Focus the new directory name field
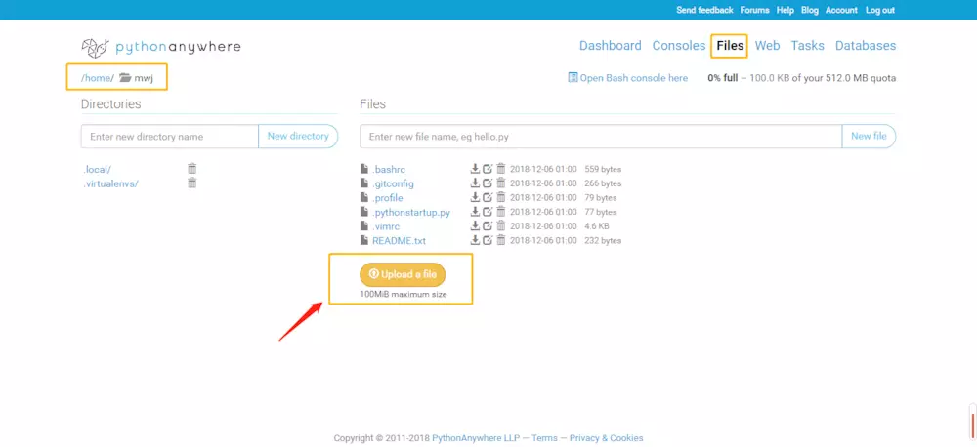 (169, 136)
